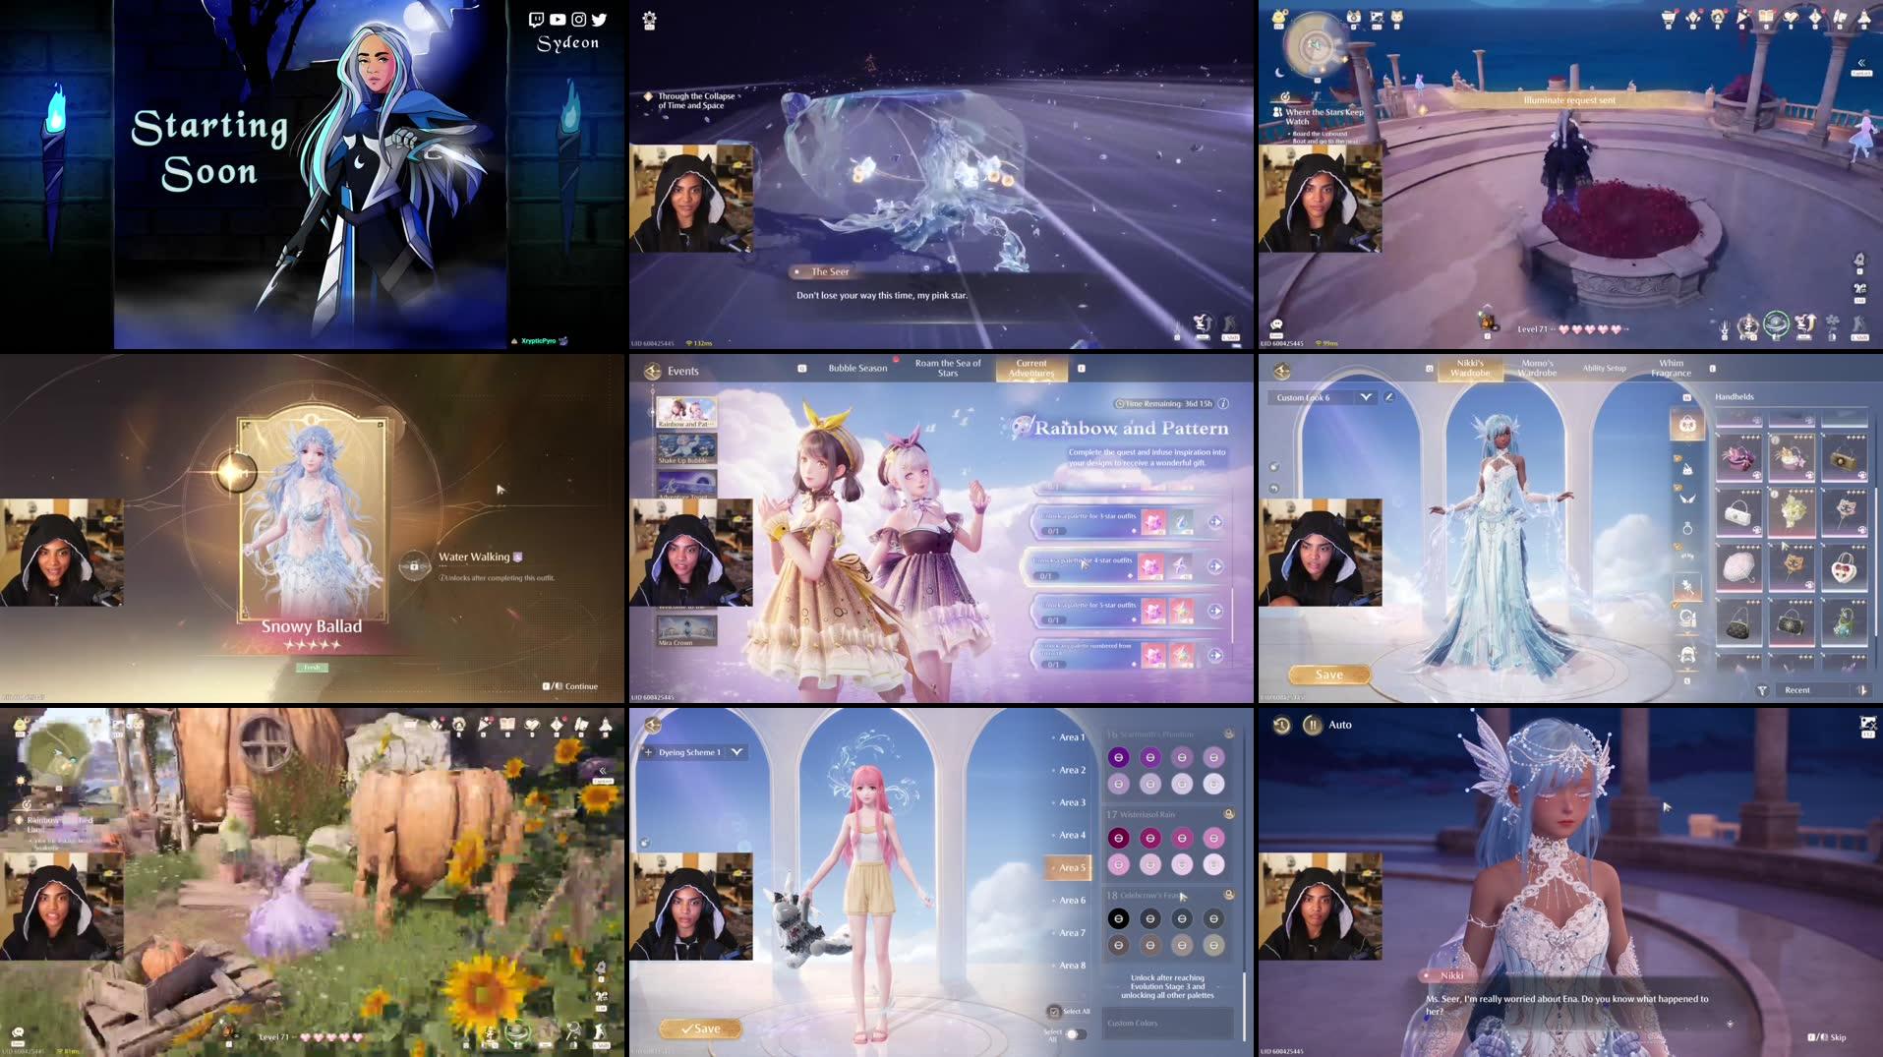Tick the Select All checkbox in dyeing panel

coord(1054,1011)
